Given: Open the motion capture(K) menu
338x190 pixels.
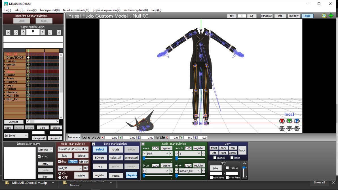Looking at the screenshot, I should point(136,10).
